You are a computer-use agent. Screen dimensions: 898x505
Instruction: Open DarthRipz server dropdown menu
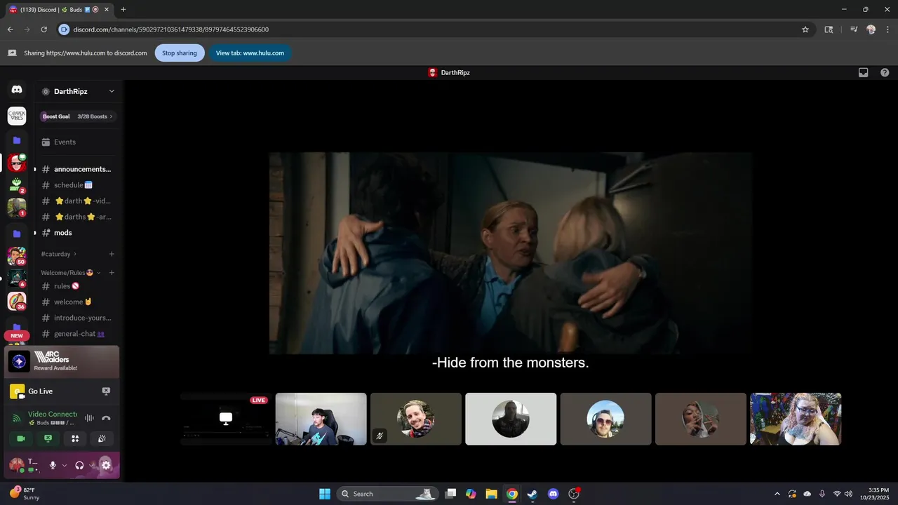point(79,91)
